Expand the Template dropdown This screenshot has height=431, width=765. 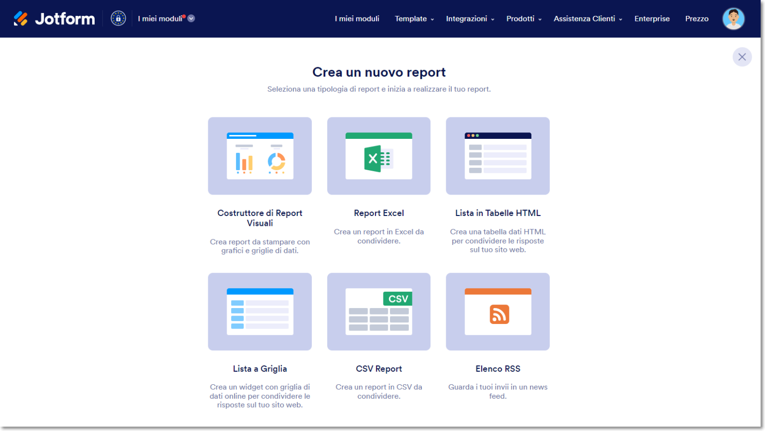[414, 19]
